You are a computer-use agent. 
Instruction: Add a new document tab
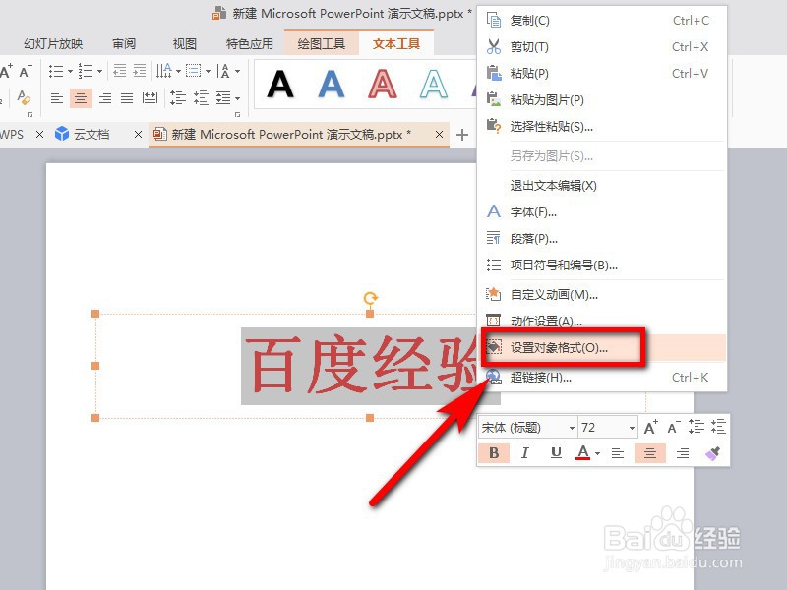point(462,135)
